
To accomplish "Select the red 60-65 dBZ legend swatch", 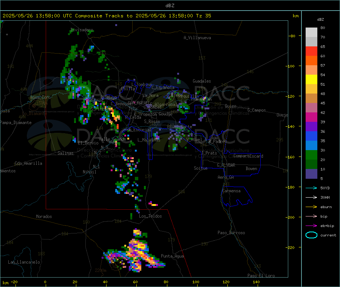I will pyautogui.click(x=311, y=51).
